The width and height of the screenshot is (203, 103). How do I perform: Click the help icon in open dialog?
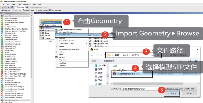[x=196, y=61]
